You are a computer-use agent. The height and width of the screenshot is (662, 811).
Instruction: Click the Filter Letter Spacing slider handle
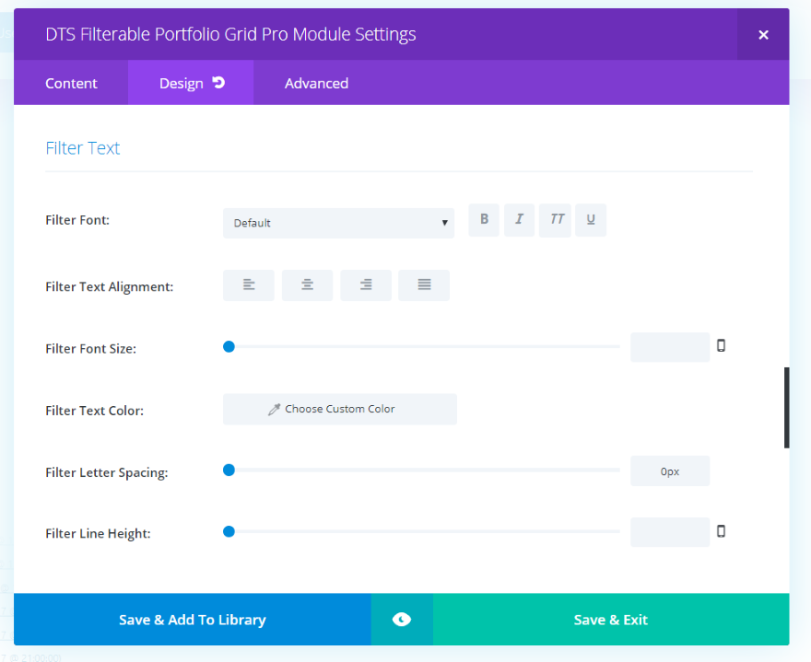(x=229, y=470)
